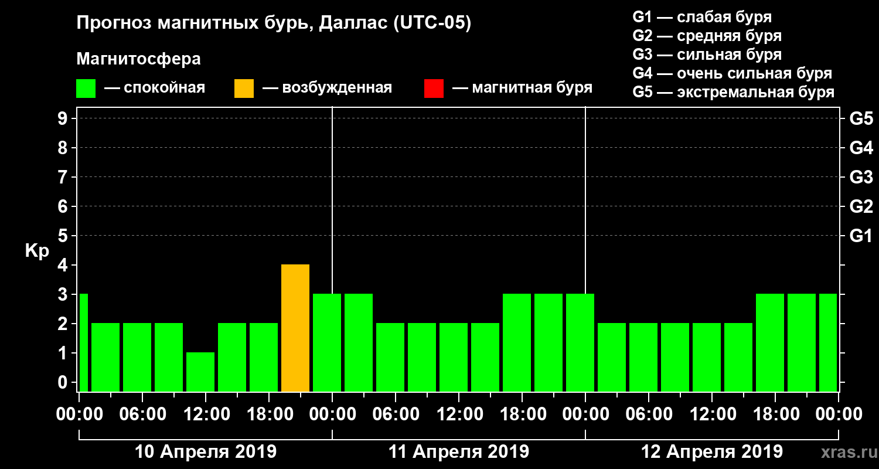This screenshot has height=469, width=879.
Task: Click the 'Магнитосфера' heading
Action: (138, 59)
